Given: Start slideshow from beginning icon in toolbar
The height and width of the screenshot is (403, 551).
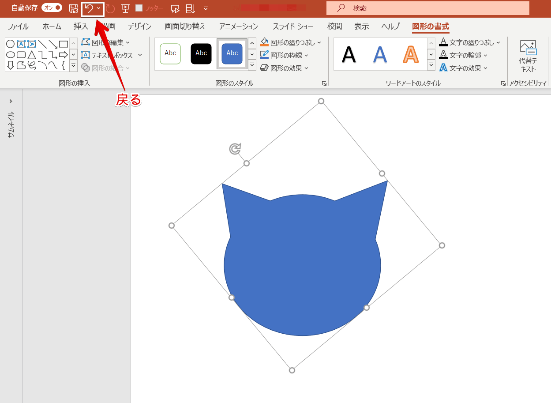Looking at the screenshot, I should click(x=125, y=8).
